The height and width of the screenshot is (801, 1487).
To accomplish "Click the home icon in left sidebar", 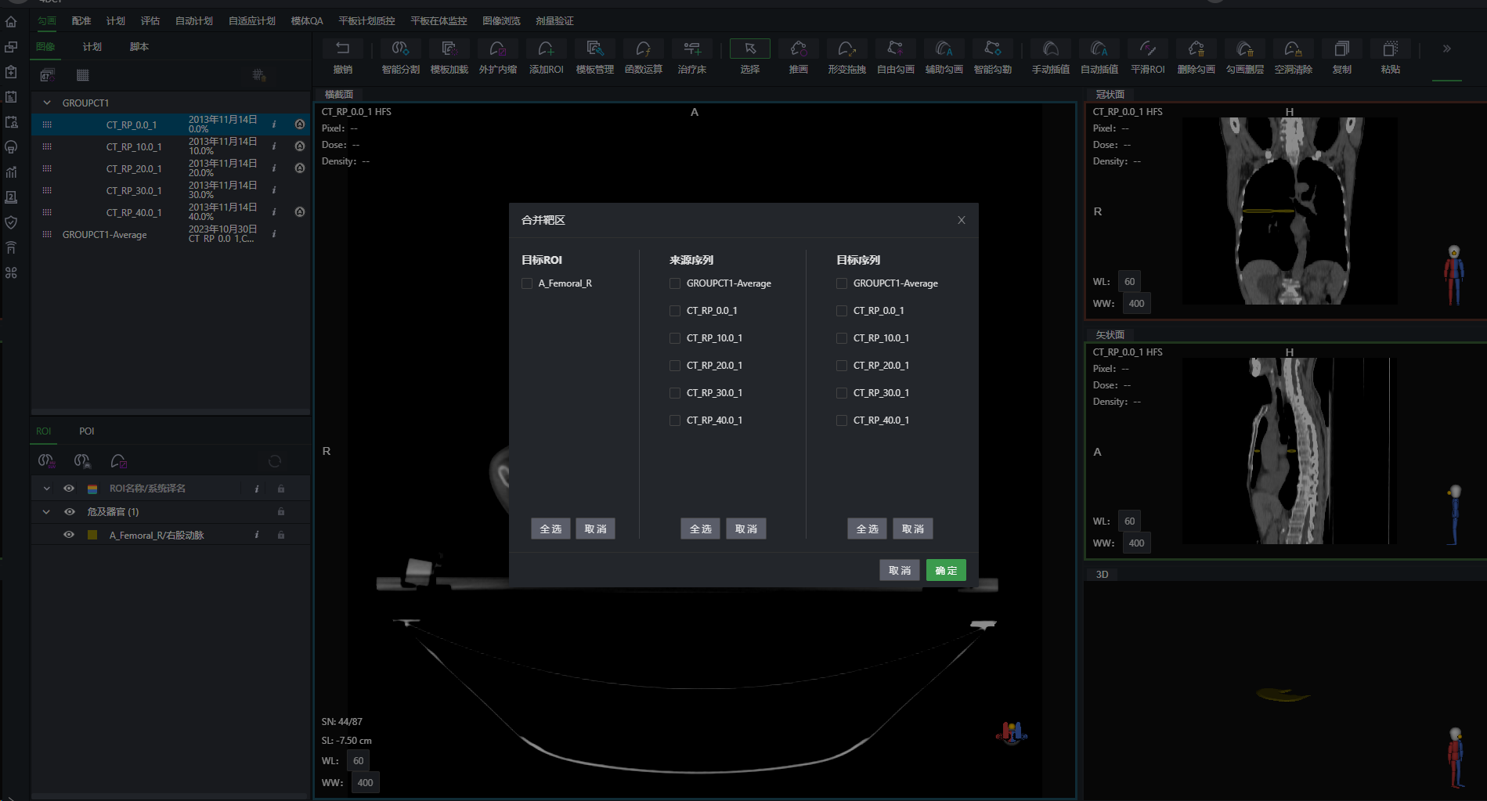I will (x=11, y=22).
